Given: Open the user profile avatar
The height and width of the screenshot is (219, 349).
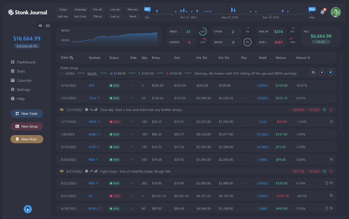Looking at the screenshot, I should 335,12.
